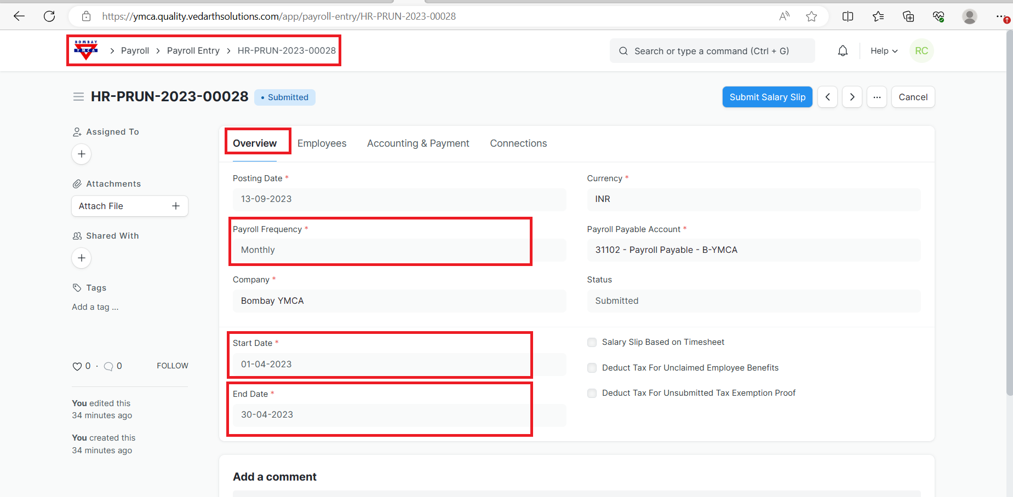Image resolution: width=1013 pixels, height=497 pixels.
Task: Open the three-dots more actions menu
Action: (x=877, y=97)
